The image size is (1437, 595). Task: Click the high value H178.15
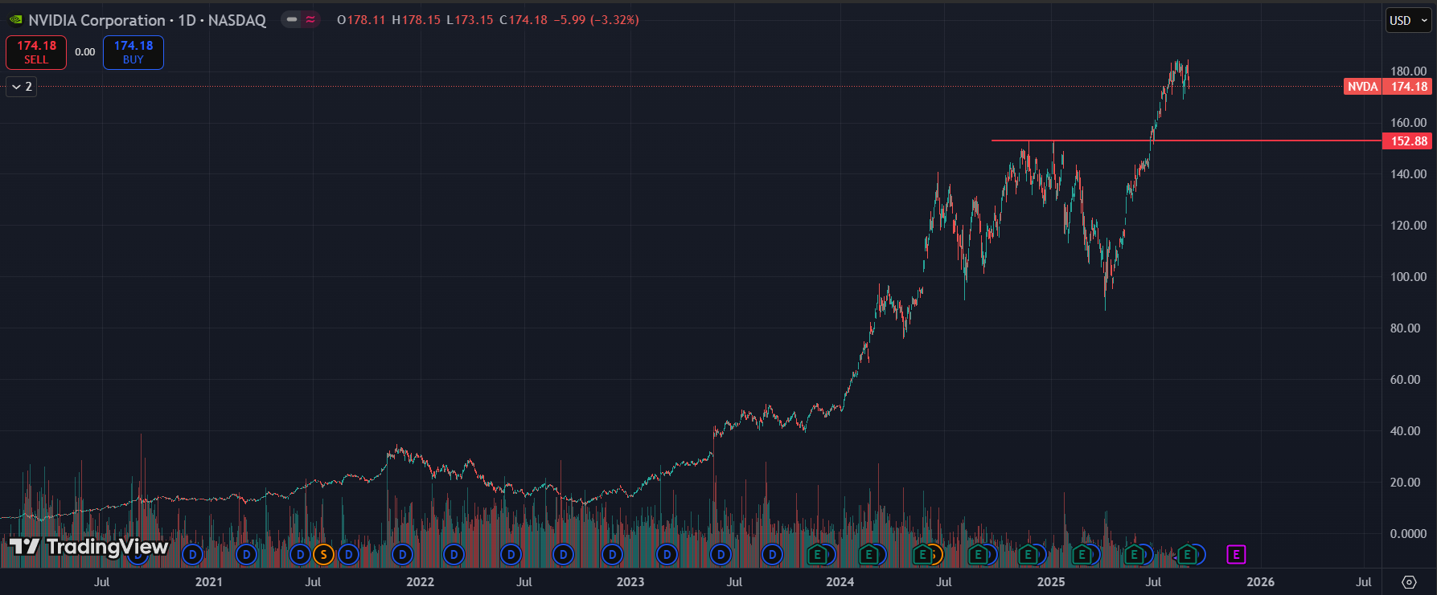417,20
